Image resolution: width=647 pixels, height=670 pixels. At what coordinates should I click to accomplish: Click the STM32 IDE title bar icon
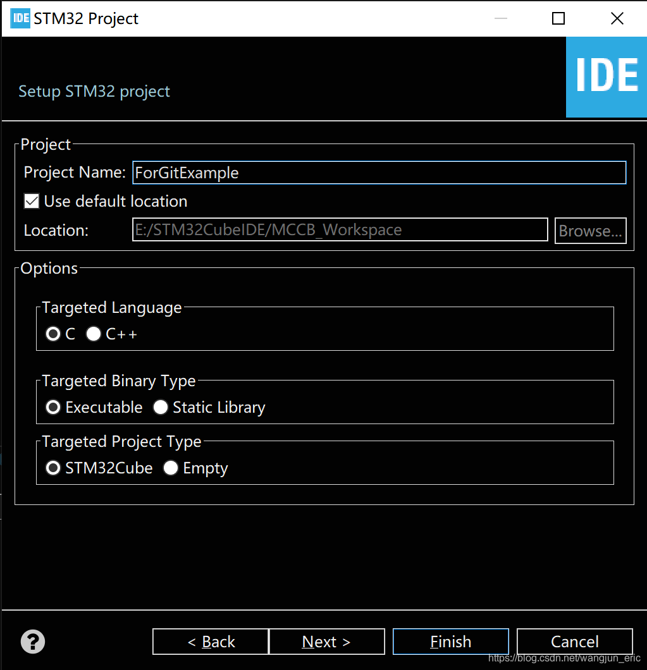[20, 18]
